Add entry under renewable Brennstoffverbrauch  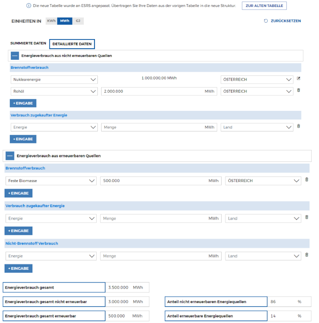(18, 193)
